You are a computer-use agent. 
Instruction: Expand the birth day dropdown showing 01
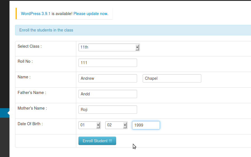point(89,125)
